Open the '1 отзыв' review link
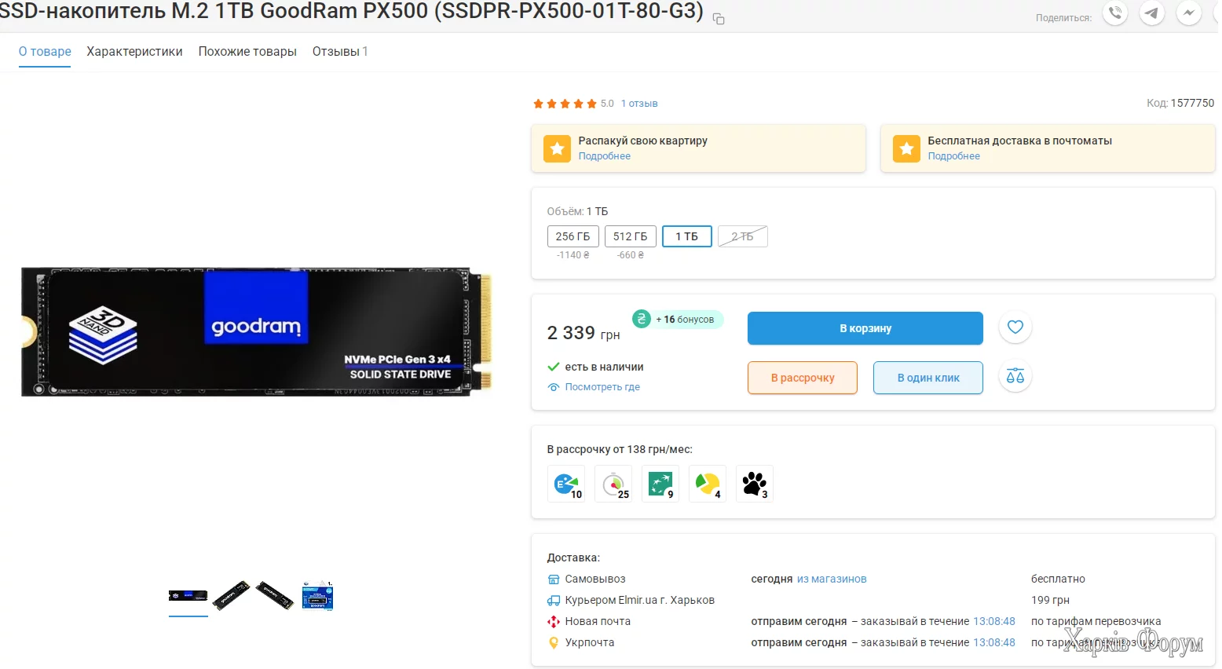 639,104
